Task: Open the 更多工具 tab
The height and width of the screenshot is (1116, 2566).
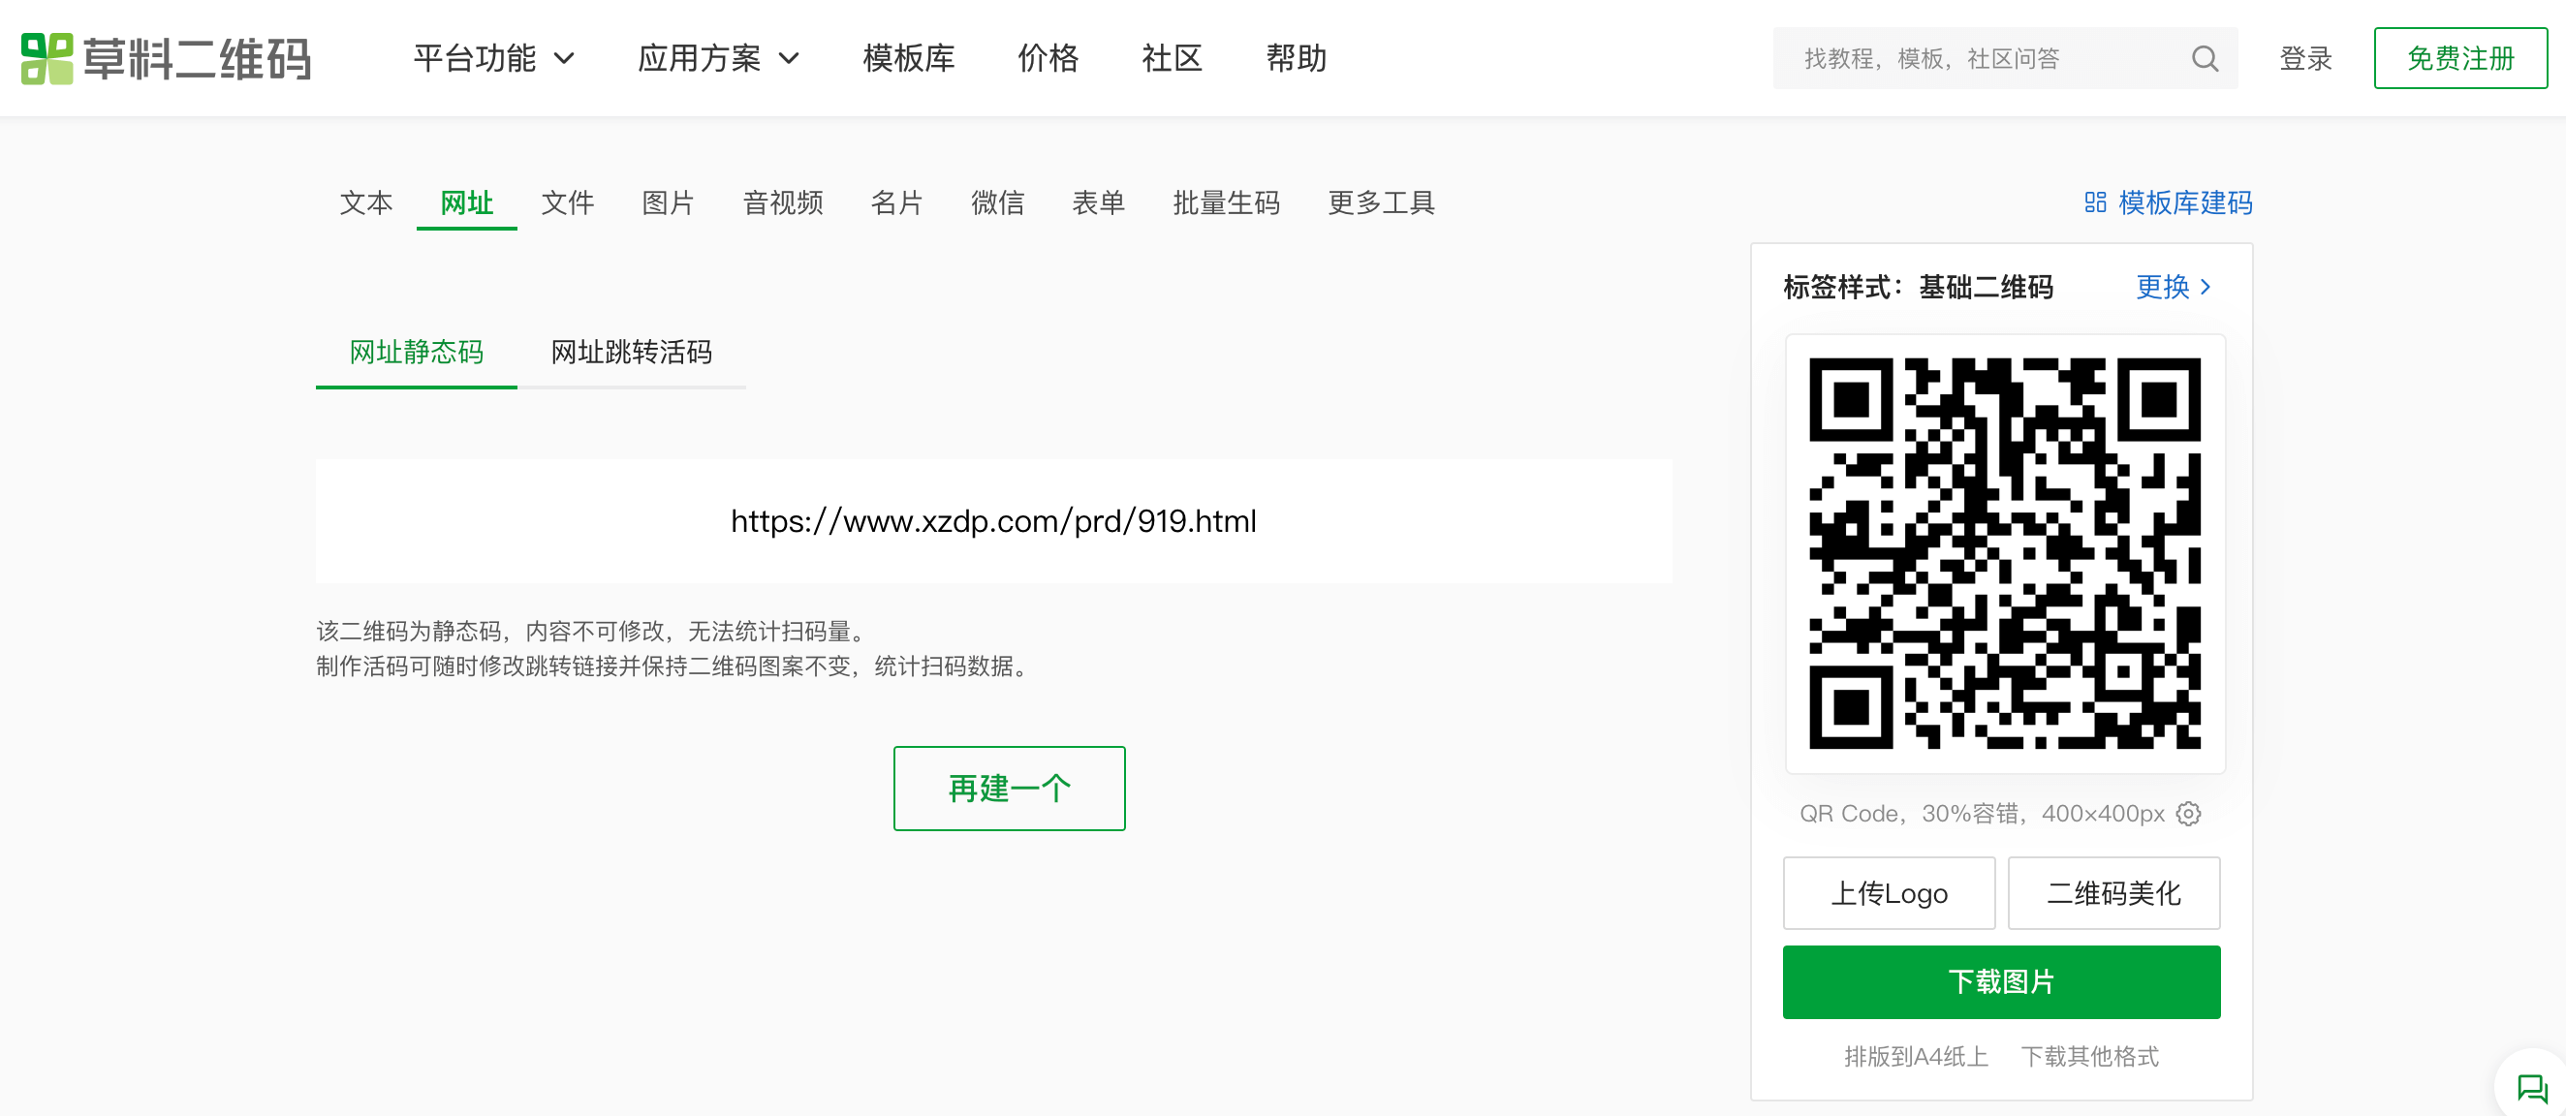Action: [1381, 203]
